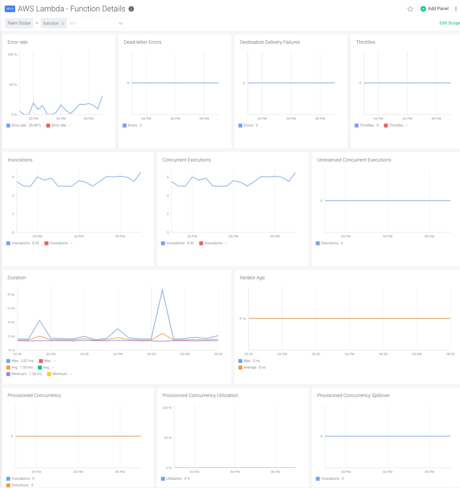Click Provisioned Concurrency Utilization panel title

[200, 395]
